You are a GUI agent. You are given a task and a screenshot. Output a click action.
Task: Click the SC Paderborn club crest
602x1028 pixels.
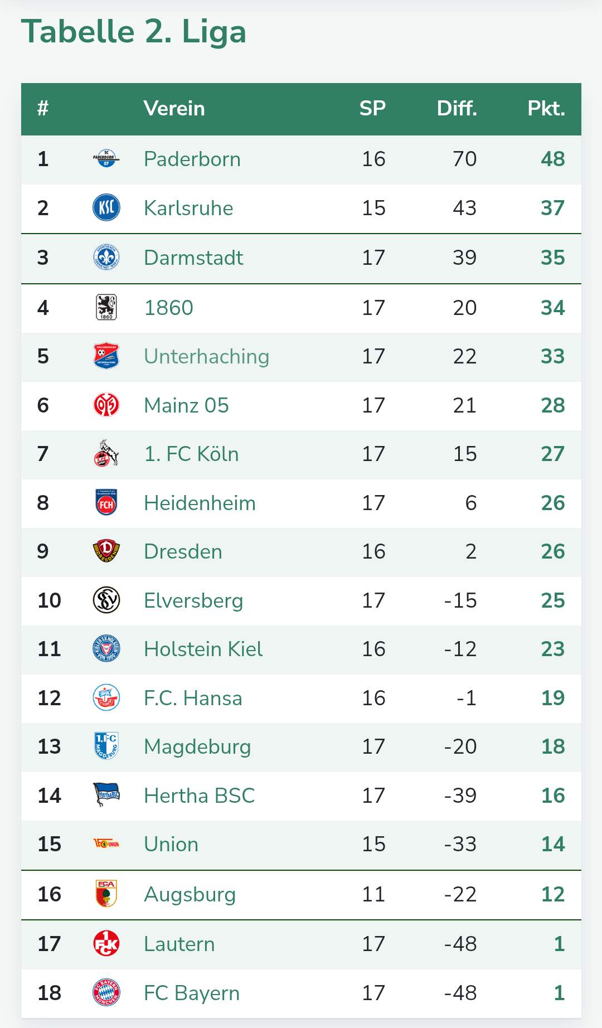point(106,159)
